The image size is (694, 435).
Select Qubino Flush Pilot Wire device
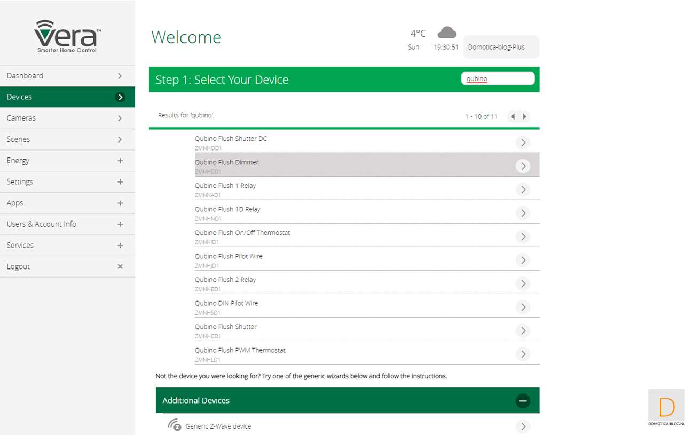367,259
